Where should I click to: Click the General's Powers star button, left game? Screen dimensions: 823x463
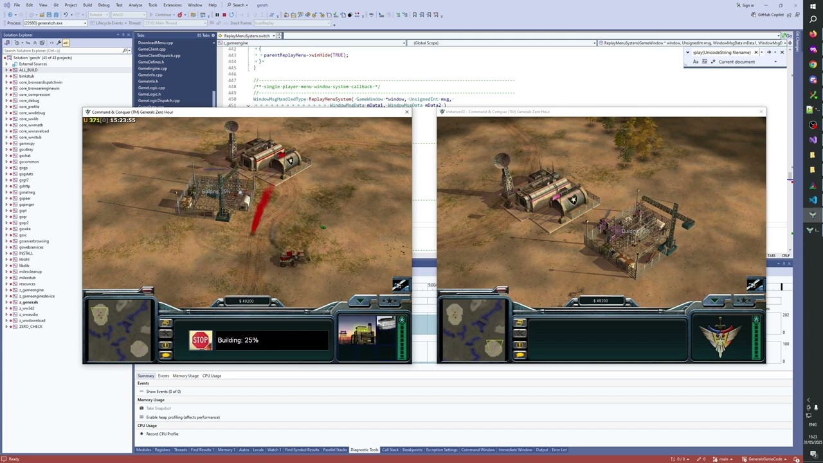[x=390, y=301]
